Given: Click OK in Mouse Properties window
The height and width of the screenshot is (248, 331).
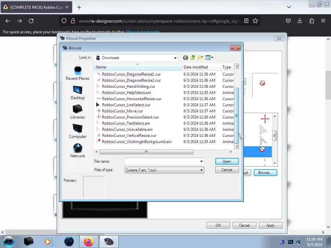Looking at the screenshot, I should [x=218, y=225].
